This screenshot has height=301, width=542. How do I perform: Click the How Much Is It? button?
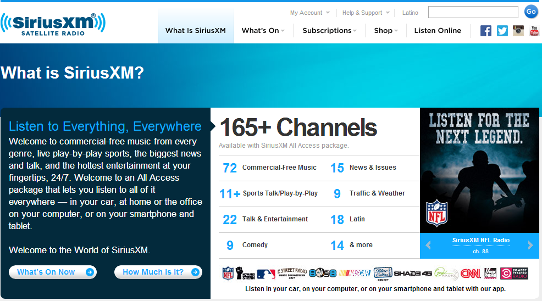pyautogui.click(x=158, y=272)
